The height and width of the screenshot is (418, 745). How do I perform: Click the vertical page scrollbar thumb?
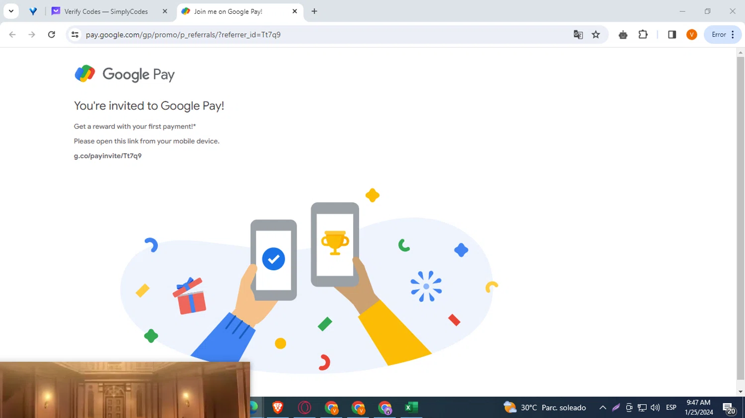click(x=741, y=218)
